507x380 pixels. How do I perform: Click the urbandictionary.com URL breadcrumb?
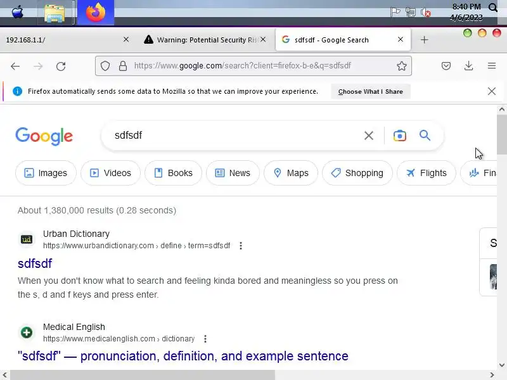pos(136,246)
